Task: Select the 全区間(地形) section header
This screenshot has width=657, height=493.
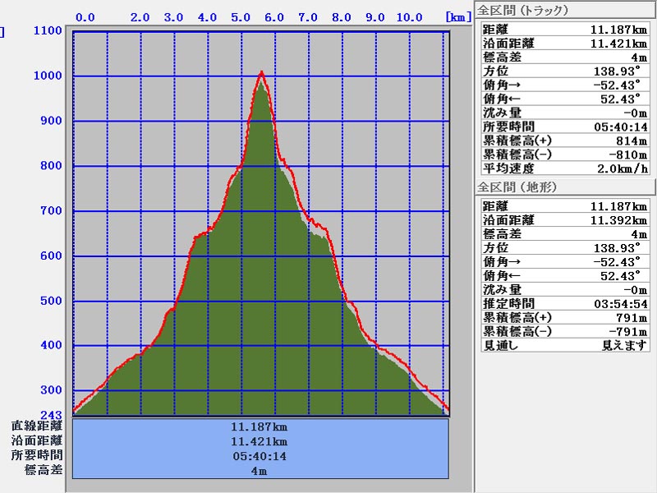Action: coord(518,187)
